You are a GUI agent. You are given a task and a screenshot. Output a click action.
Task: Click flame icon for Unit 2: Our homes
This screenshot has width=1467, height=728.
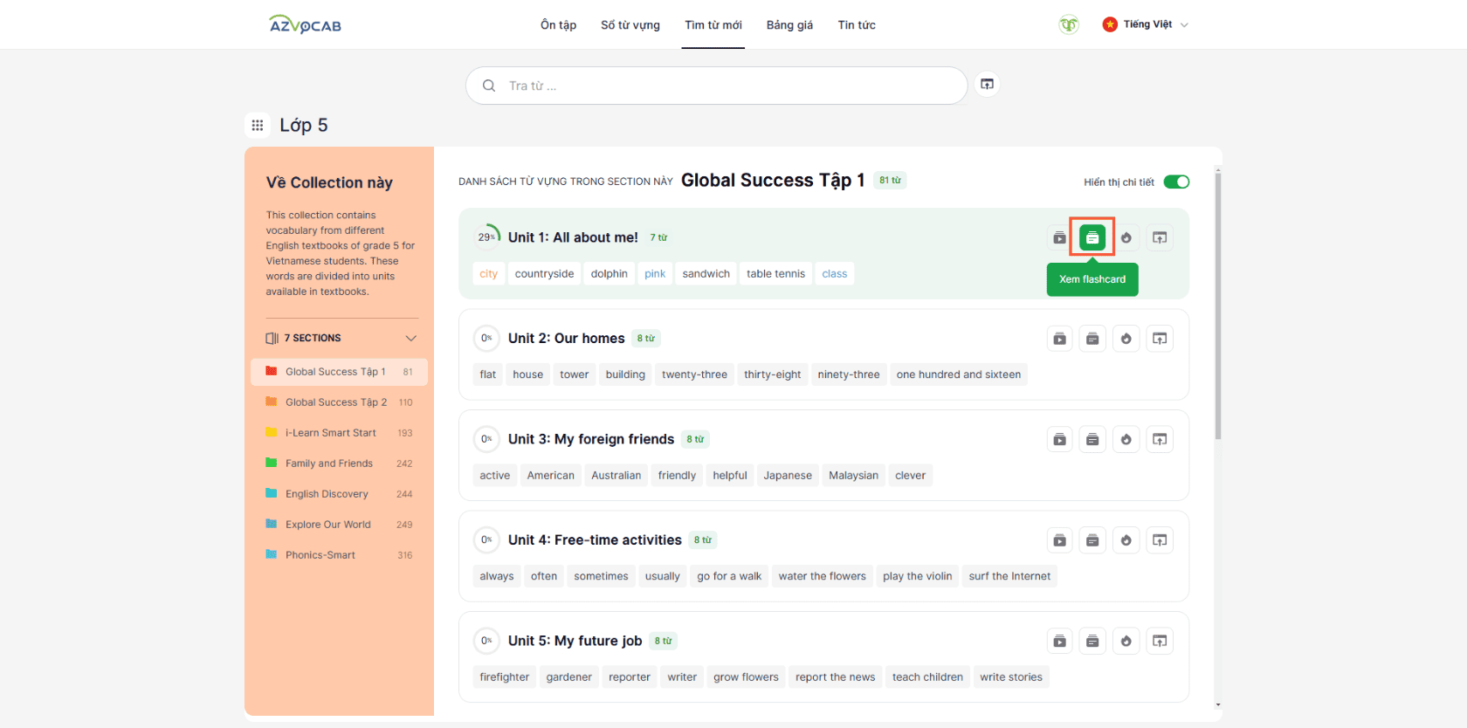tap(1126, 339)
